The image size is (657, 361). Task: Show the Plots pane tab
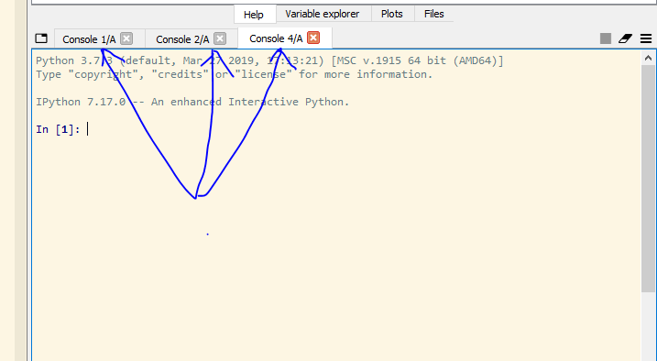click(392, 14)
